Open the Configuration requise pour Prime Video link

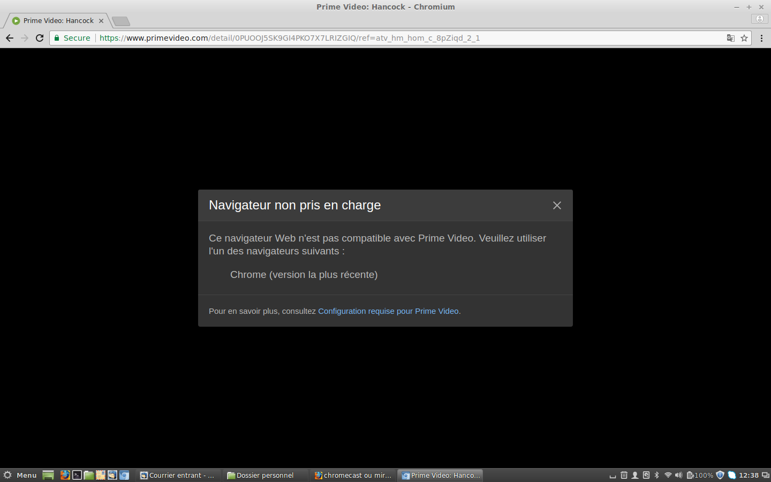tap(388, 311)
